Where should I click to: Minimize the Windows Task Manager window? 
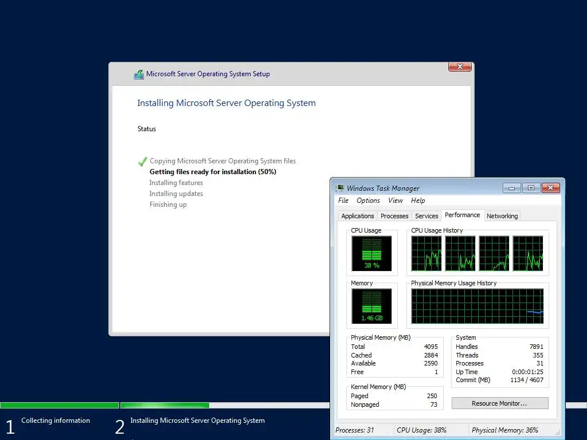click(511, 188)
